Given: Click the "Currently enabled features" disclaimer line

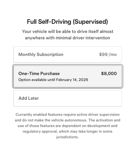Looking at the screenshot, I should click(x=68, y=114).
